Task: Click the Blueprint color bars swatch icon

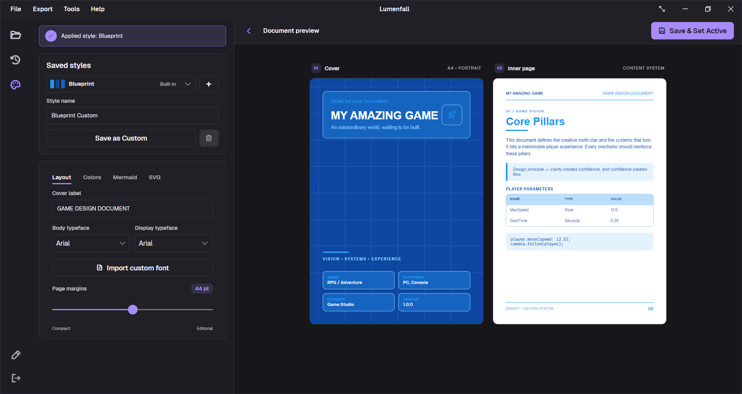Action: click(58, 84)
